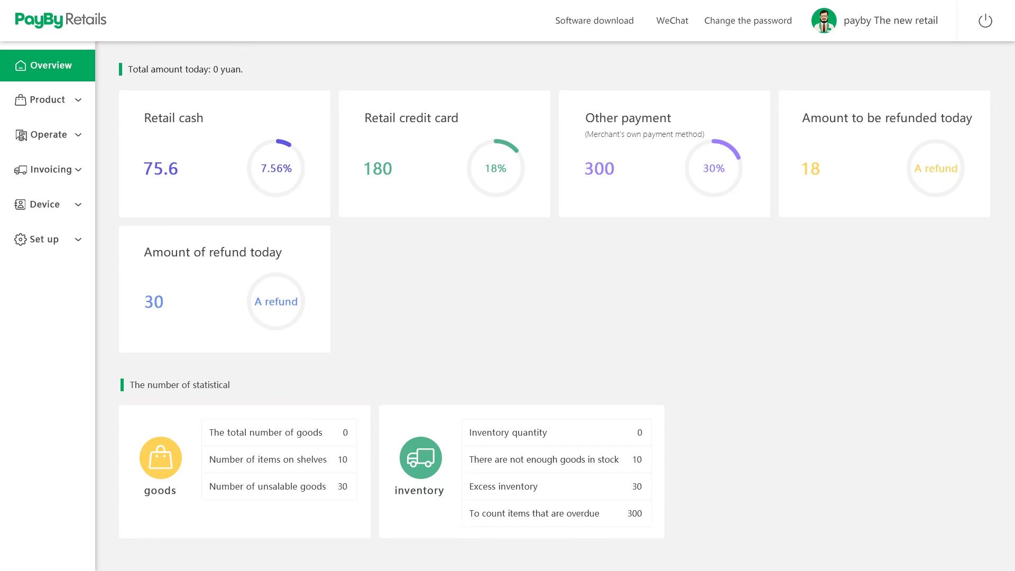Click the green inventory truck icon
The height and width of the screenshot is (571, 1015).
tap(420, 458)
